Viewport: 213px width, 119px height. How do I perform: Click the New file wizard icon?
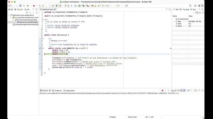pyautogui.click(x=10, y=6)
